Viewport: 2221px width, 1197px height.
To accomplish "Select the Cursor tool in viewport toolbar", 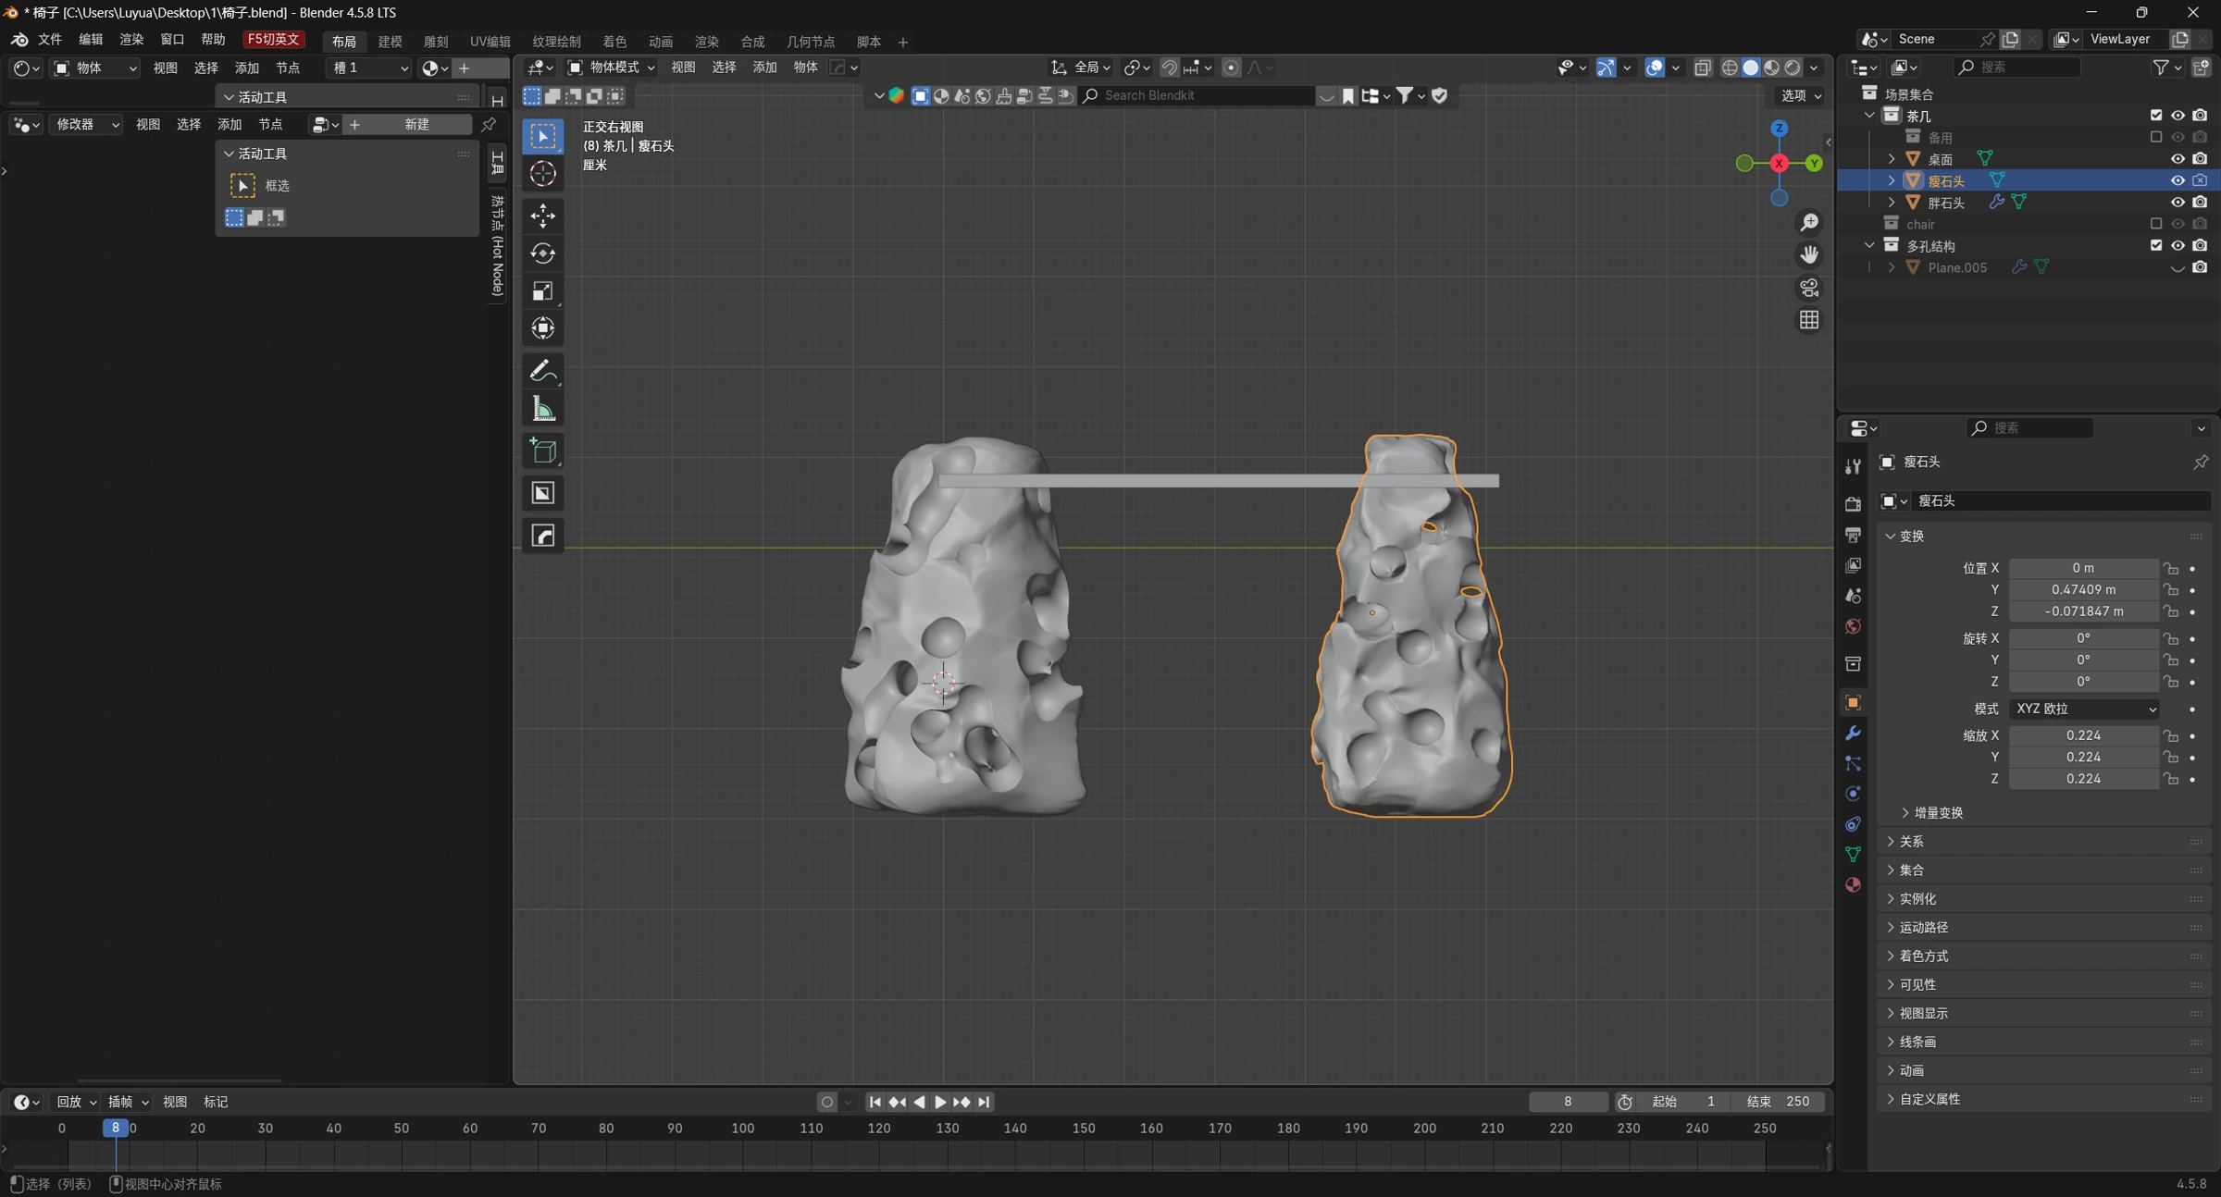I will (x=543, y=174).
